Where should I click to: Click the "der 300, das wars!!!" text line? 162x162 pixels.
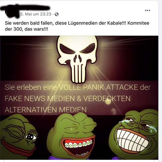point(26,29)
